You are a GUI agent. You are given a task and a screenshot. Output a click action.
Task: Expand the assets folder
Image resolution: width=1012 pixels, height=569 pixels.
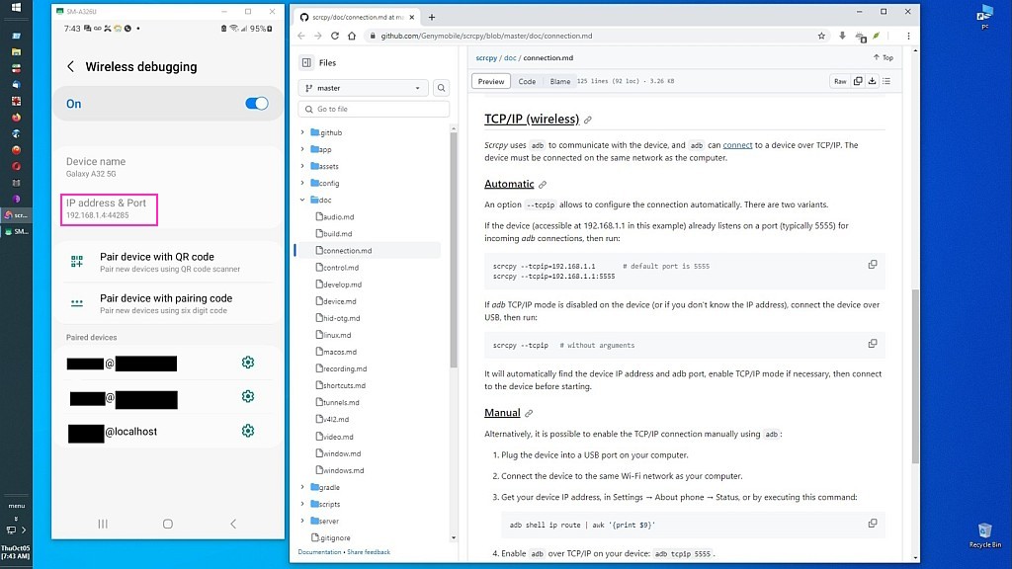(x=302, y=166)
